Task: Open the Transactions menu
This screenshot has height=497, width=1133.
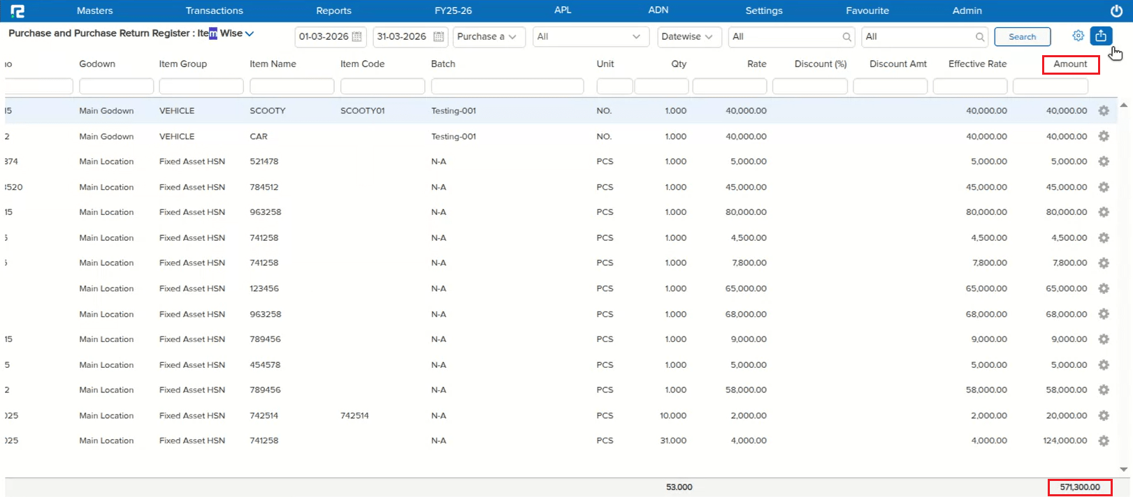Action: (x=215, y=10)
